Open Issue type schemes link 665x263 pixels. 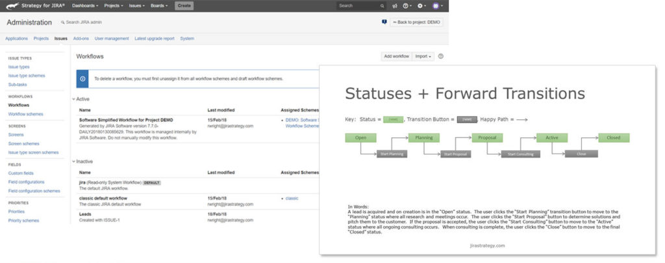(x=26, y=76)
